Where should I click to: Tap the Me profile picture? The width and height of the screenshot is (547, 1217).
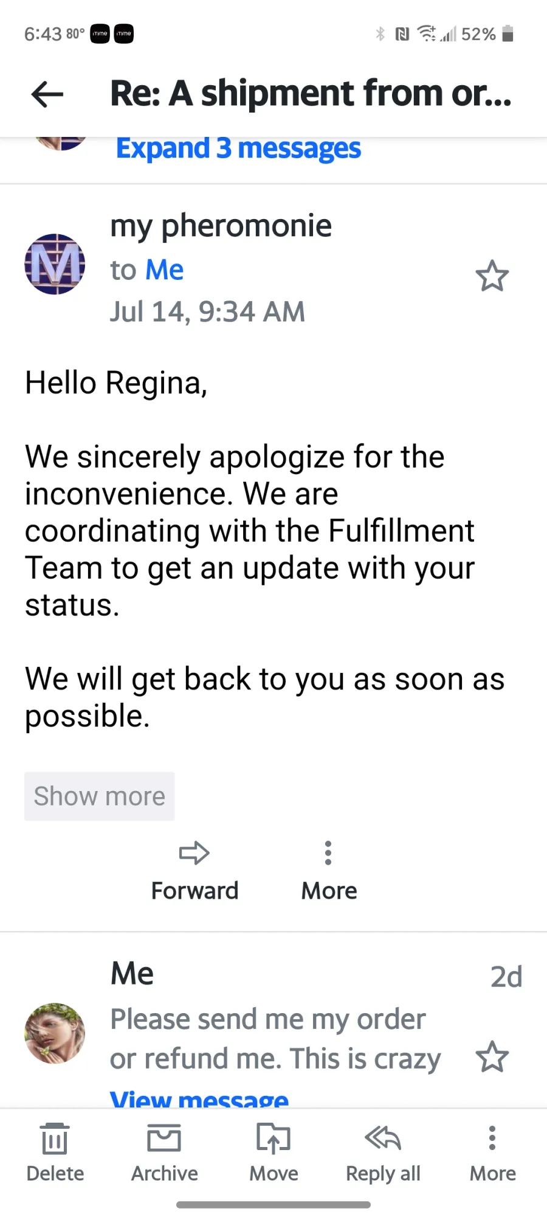pyautogui.click(x=55, y=1033)
